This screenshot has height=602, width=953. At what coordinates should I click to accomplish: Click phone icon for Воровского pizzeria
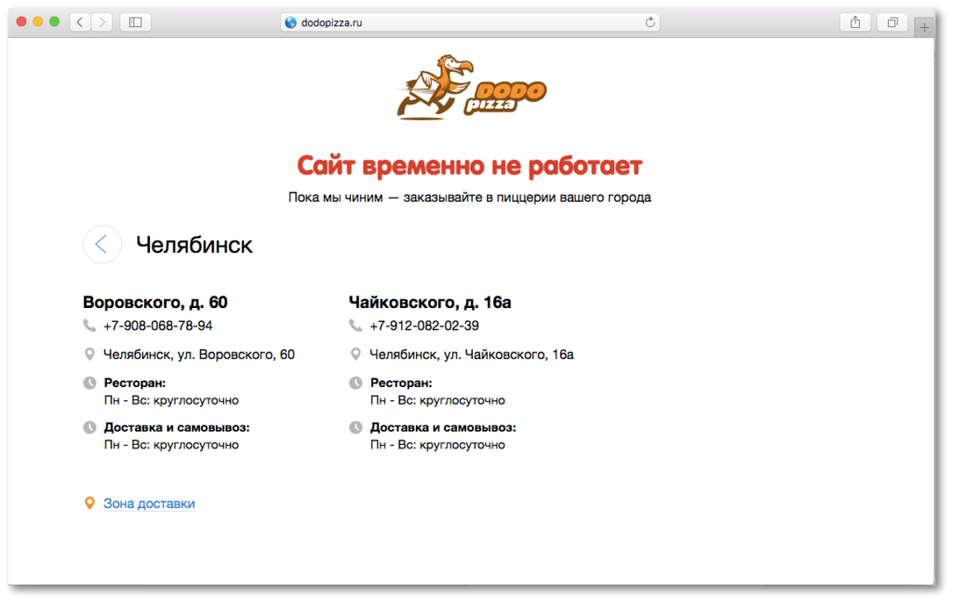point(89,326)
